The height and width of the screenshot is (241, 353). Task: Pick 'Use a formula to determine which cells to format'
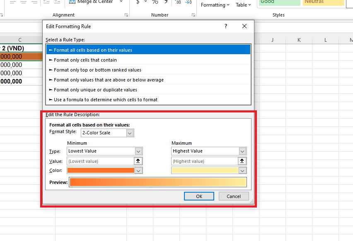(x=148, y=100)
